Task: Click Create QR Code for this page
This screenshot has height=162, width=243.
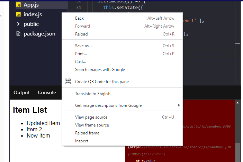Action: tap(102, 82)
